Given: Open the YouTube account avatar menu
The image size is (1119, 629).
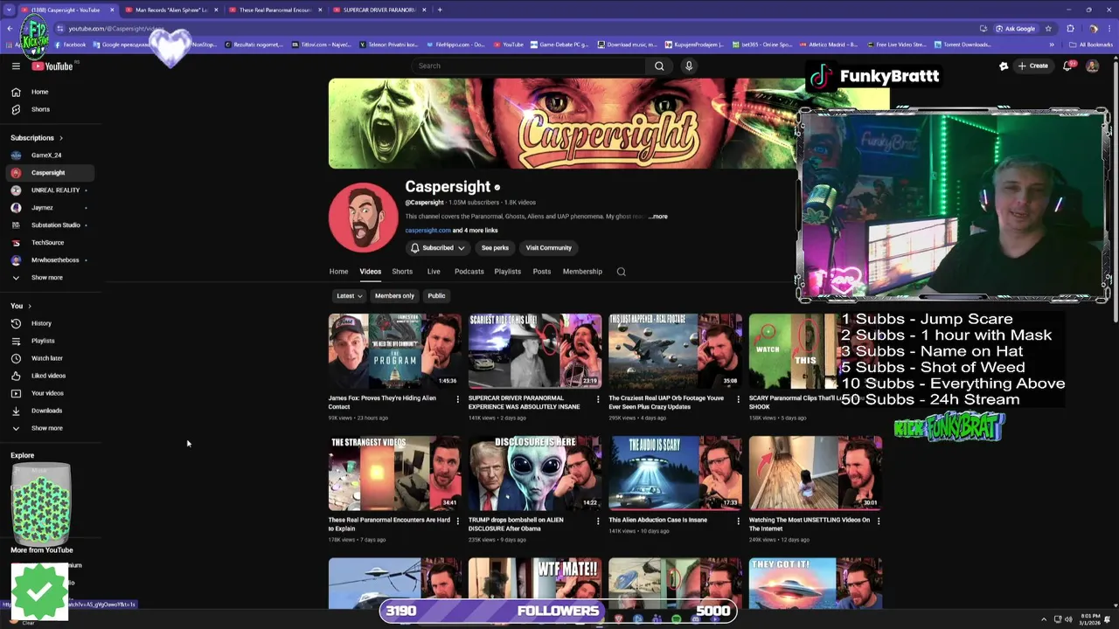Looking at the screenshot, I should point(1092,66).
